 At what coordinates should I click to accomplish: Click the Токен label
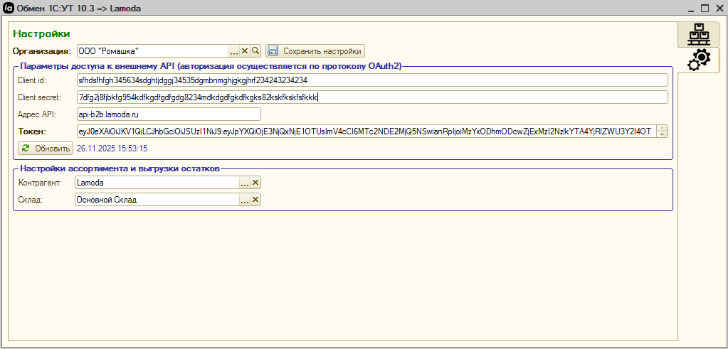click(x=32, y=131)
